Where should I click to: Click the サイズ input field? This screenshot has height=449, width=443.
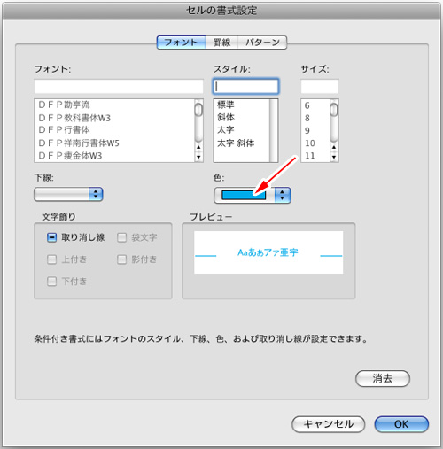pyautogui.click(x=320, y=87)
